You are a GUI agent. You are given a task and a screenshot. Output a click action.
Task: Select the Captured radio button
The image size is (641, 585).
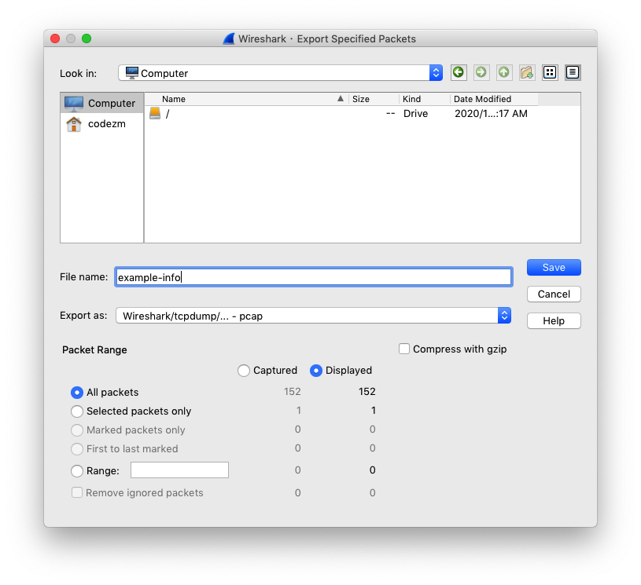click(x=244, y=370)
